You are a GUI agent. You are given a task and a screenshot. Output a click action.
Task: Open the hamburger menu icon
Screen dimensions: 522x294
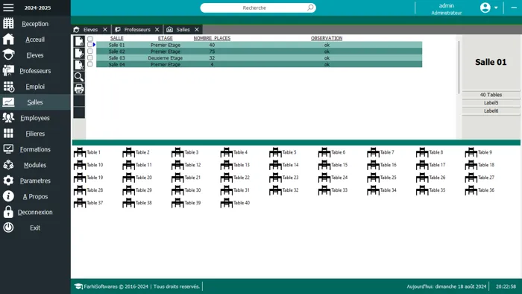coord(8,7)
